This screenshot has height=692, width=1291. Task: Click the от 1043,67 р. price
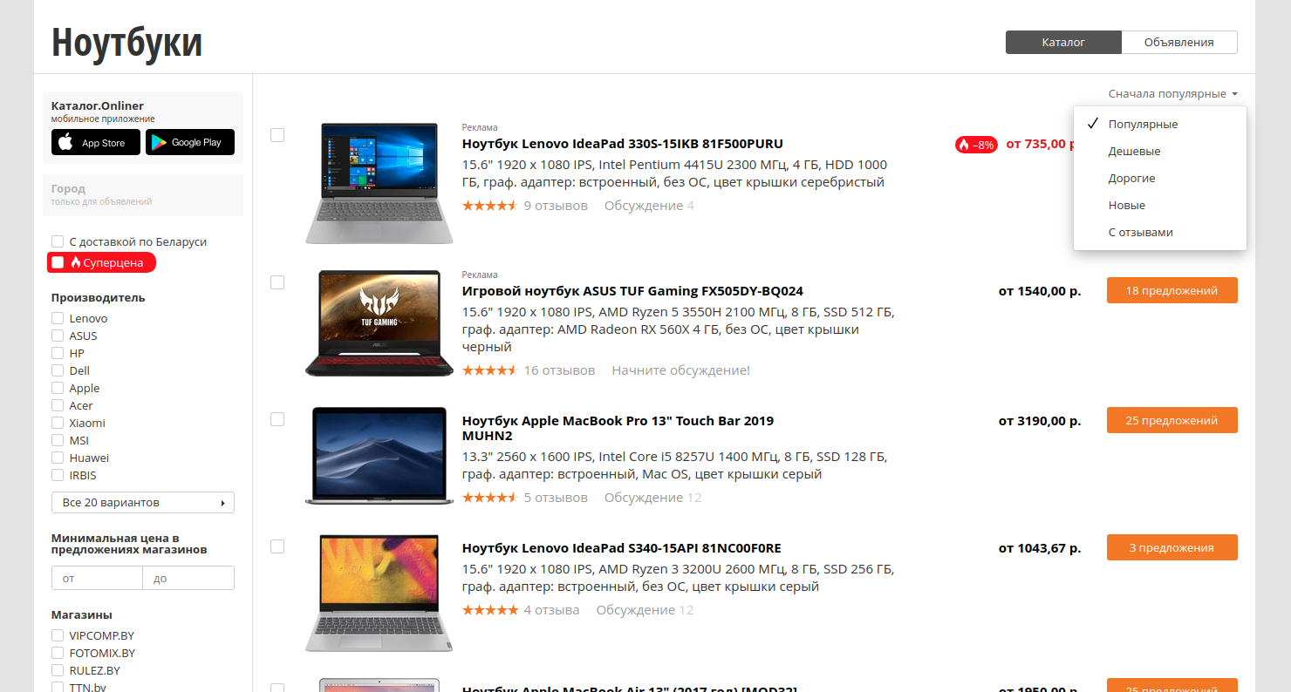point(1040,548)
